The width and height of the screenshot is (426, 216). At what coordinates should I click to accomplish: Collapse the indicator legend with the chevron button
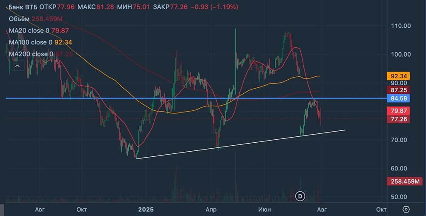[17, 66]
